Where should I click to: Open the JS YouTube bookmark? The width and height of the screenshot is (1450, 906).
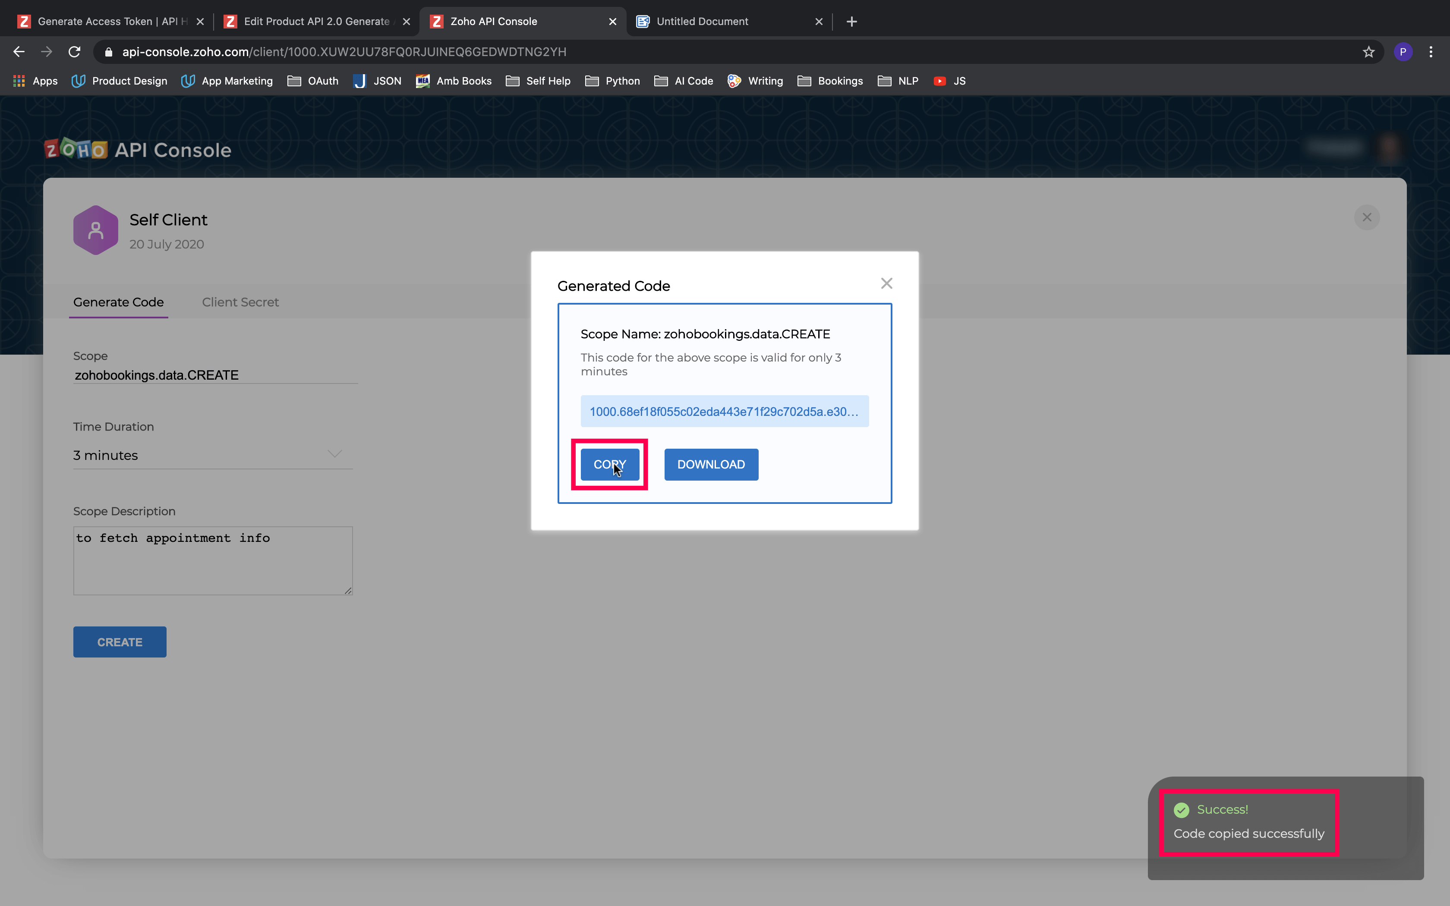tap(950, 81)
